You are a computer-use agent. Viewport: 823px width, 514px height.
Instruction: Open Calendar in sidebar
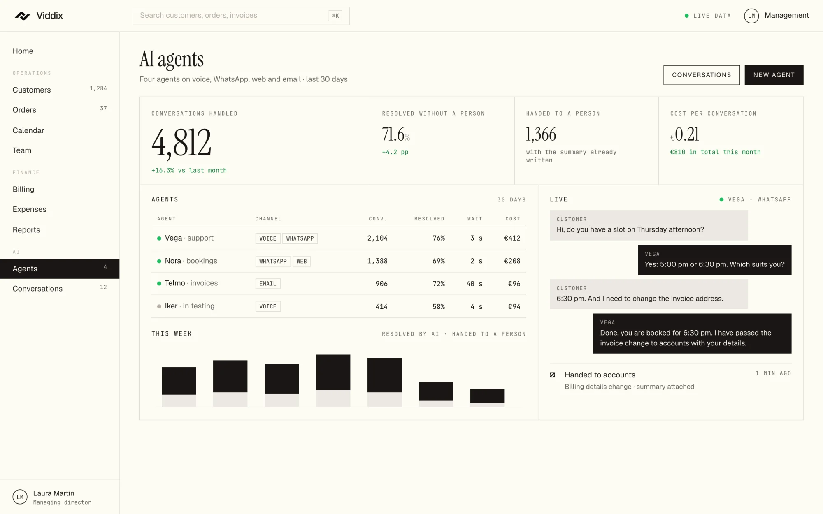(60, 130)
